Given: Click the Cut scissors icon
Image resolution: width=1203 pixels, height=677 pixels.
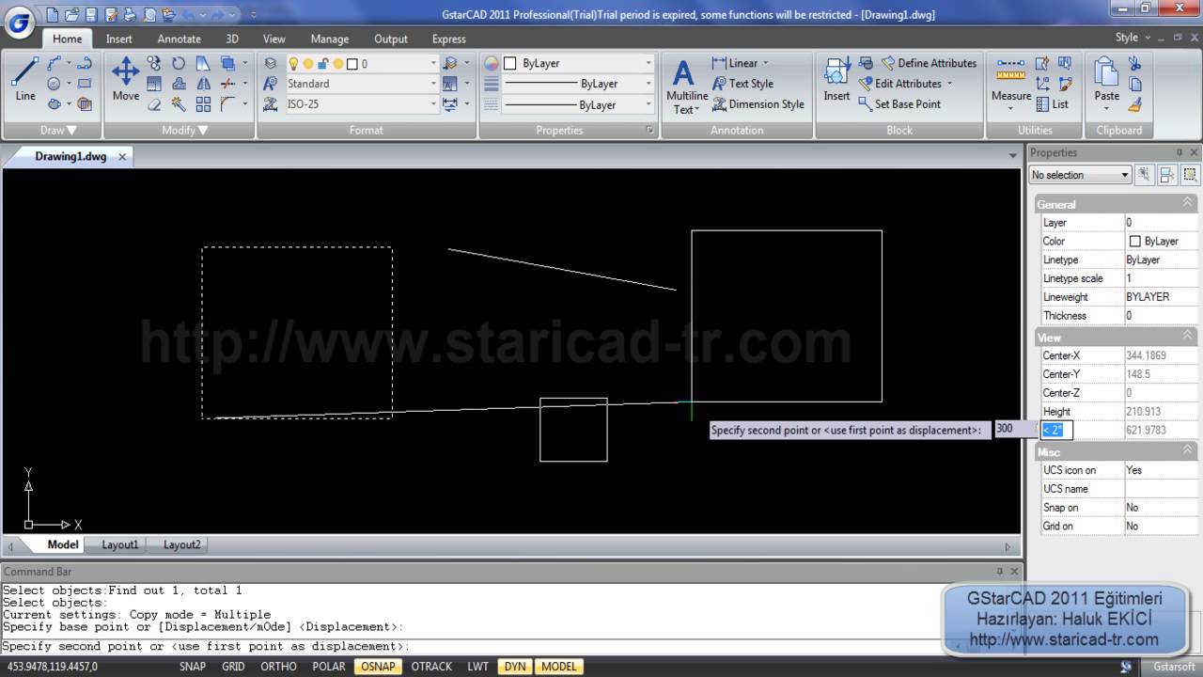Looking at the screenshot, I should (x=1134, y=63).
